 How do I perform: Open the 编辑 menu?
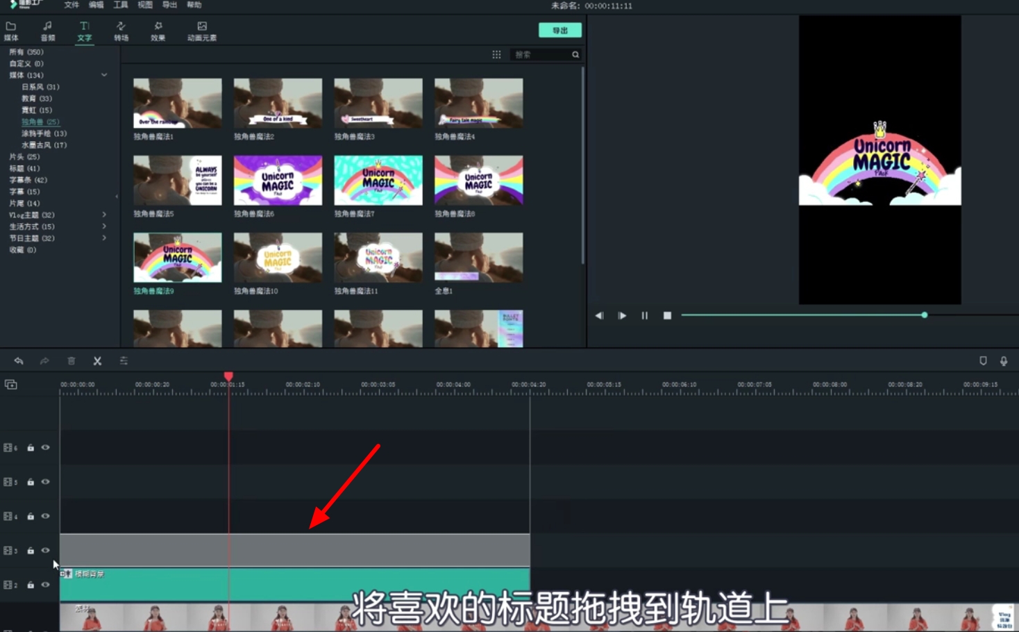click(x=96, y=5)
